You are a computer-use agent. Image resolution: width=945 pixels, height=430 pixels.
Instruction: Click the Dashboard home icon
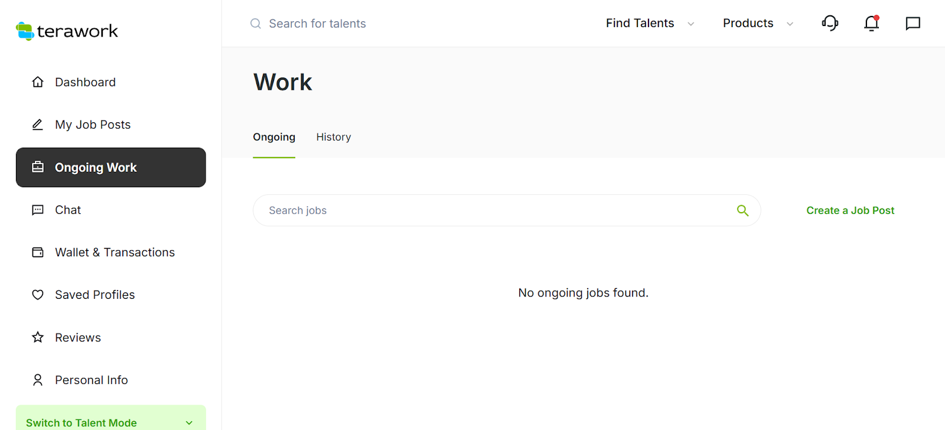[38, 82]
